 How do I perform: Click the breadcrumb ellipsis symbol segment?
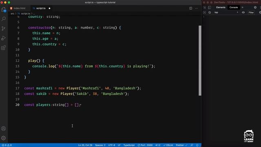coord(34,13)
